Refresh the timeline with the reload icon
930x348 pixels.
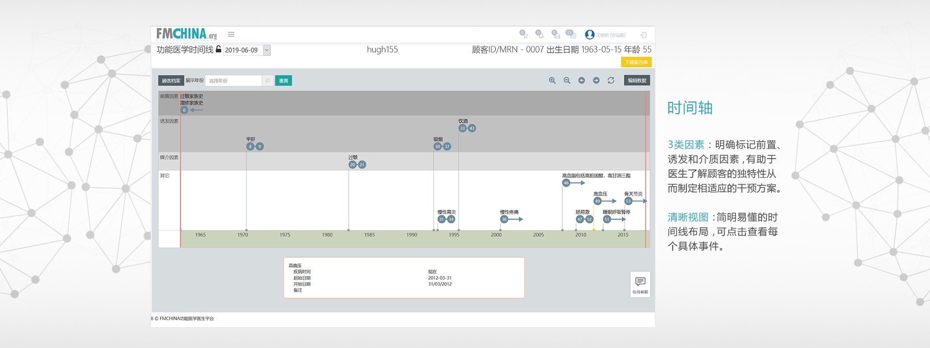[x=611, y=81]
